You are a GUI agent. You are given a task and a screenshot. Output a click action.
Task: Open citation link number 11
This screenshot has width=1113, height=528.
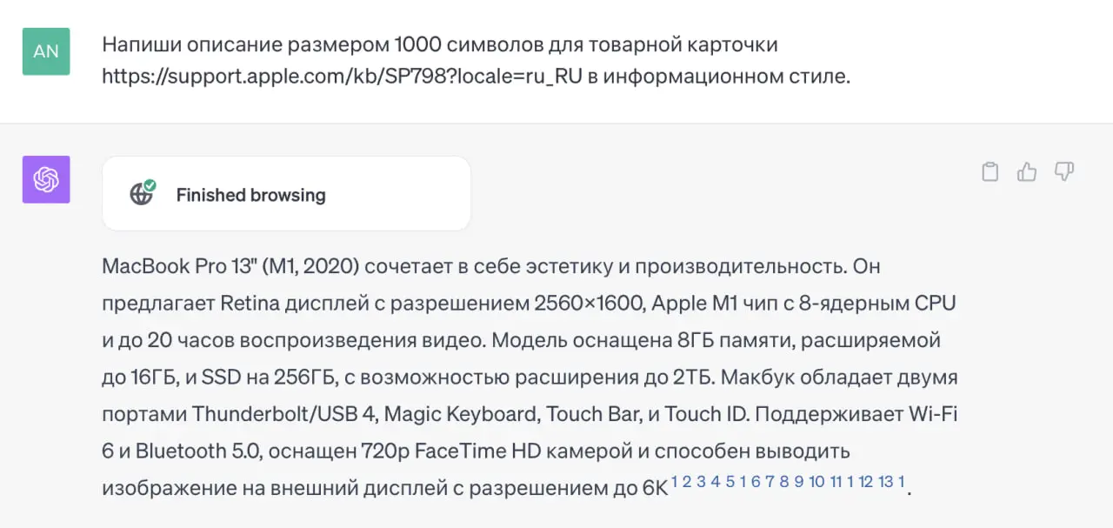tap(836, 482)
